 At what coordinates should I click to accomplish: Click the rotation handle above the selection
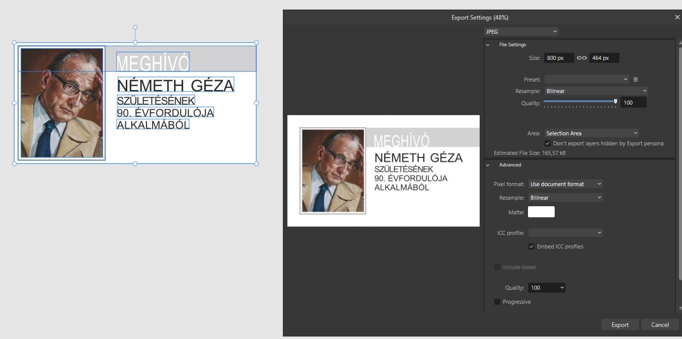click(x=135, y=28)
